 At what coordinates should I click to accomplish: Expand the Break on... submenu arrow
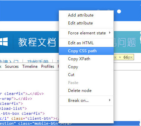[110, 100]
